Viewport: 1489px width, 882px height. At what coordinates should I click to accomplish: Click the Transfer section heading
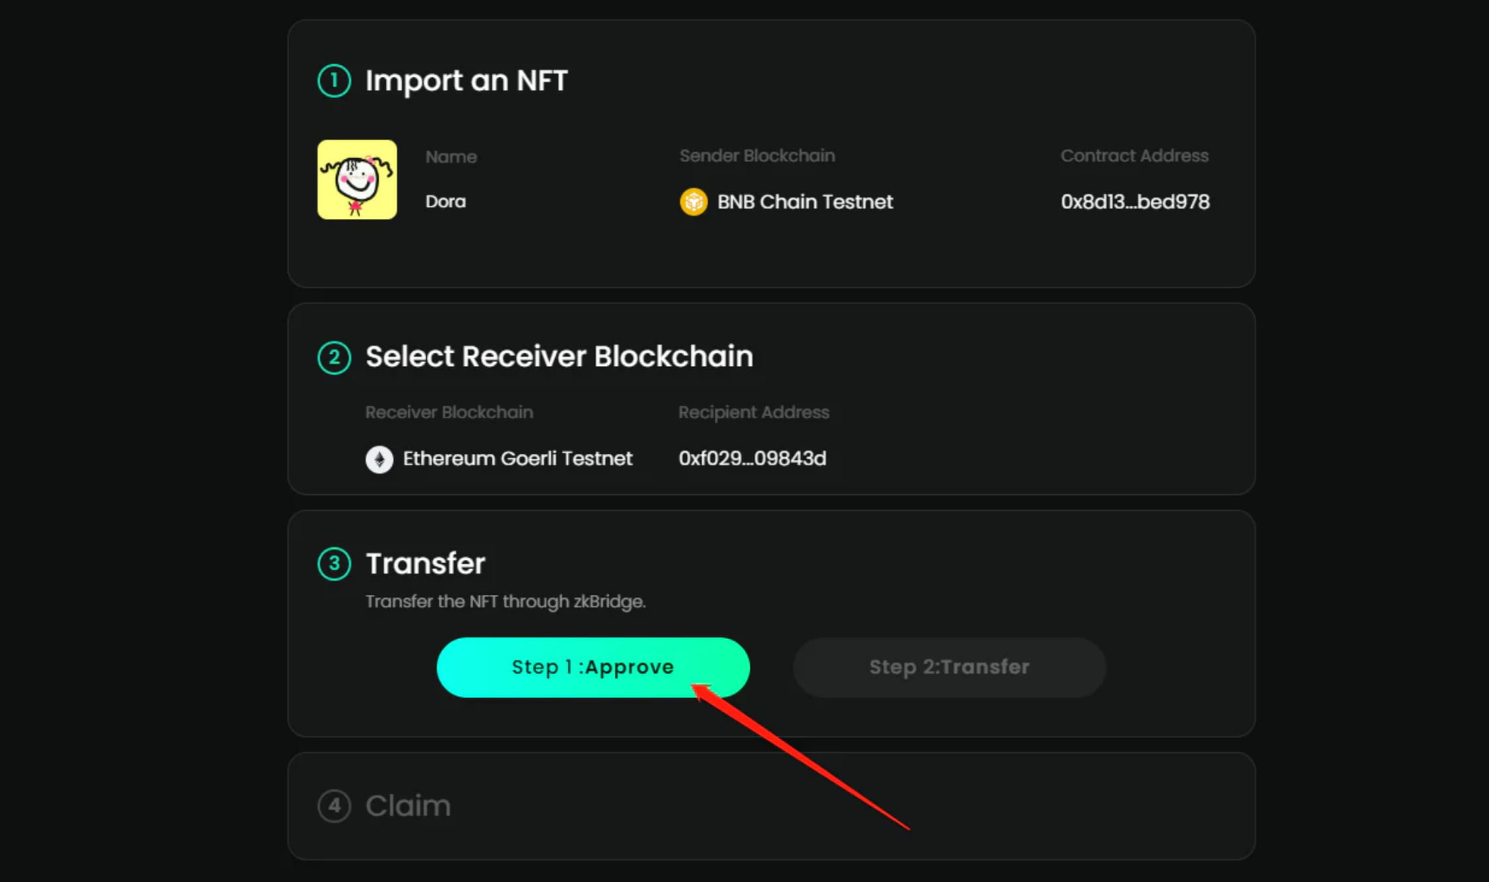(x=426, y=564)
